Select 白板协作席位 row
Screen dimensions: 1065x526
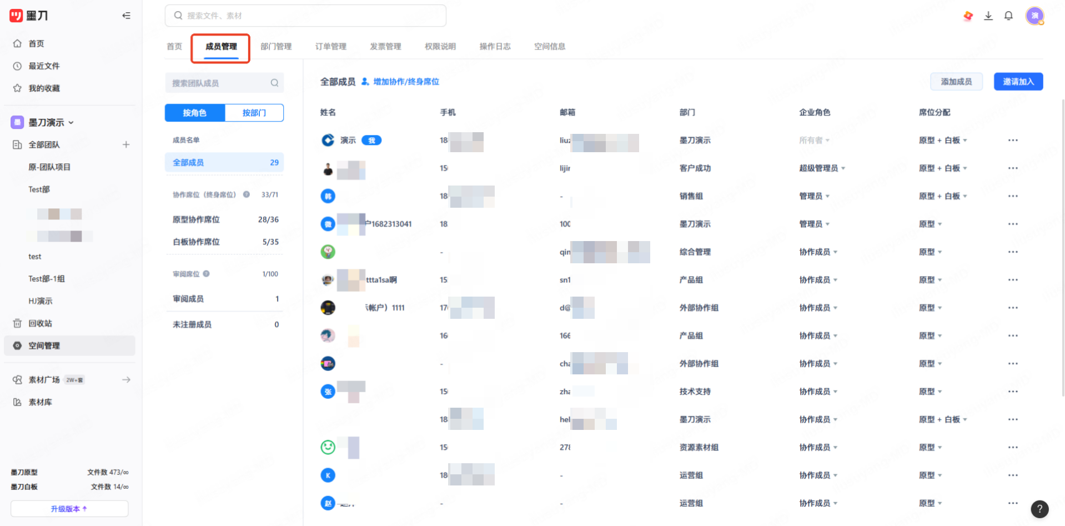(x=224, y=242)
